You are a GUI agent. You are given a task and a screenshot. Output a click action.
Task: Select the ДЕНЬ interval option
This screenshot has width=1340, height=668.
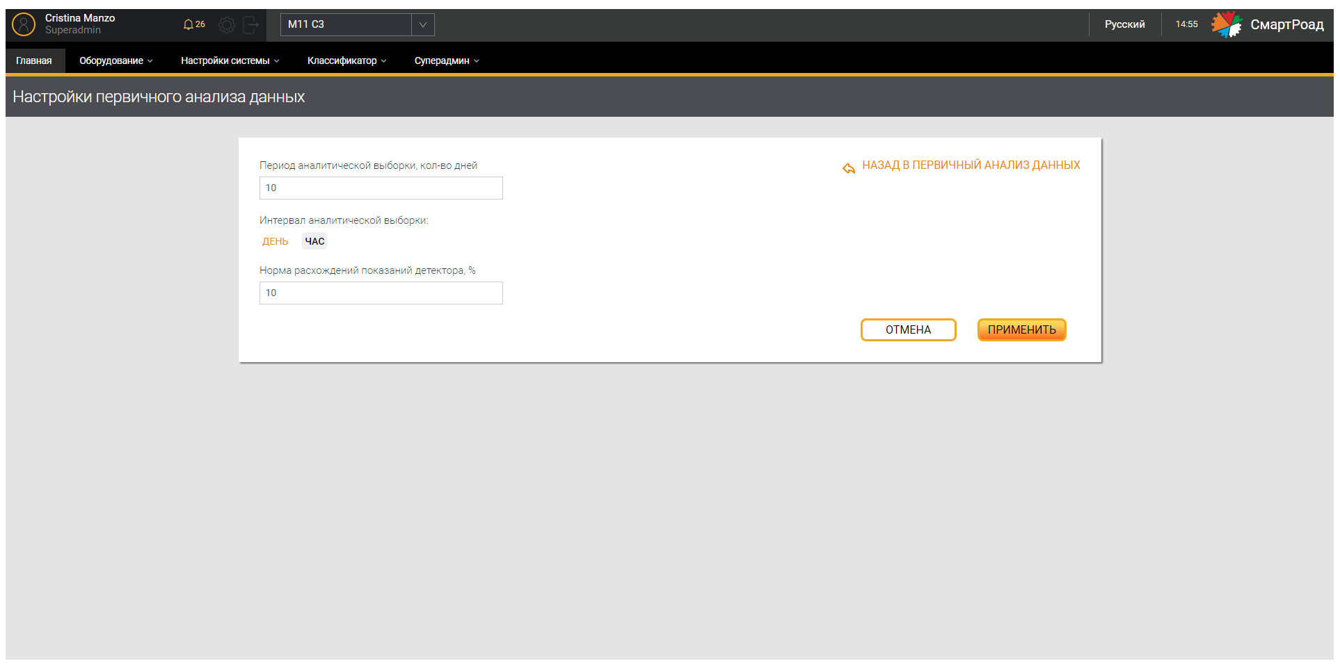coord(275,241)
